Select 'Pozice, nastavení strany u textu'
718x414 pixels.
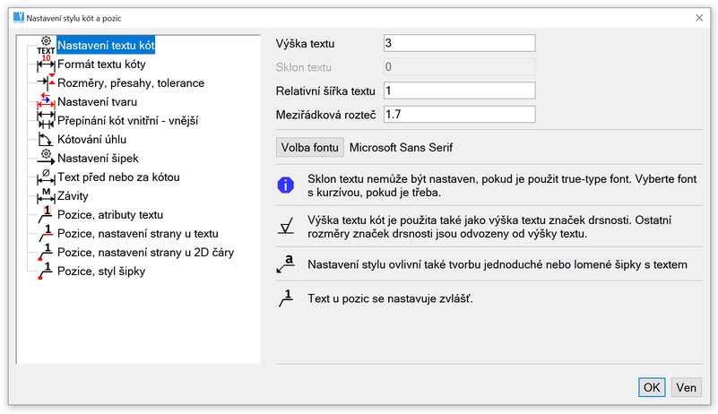[137, 234]
